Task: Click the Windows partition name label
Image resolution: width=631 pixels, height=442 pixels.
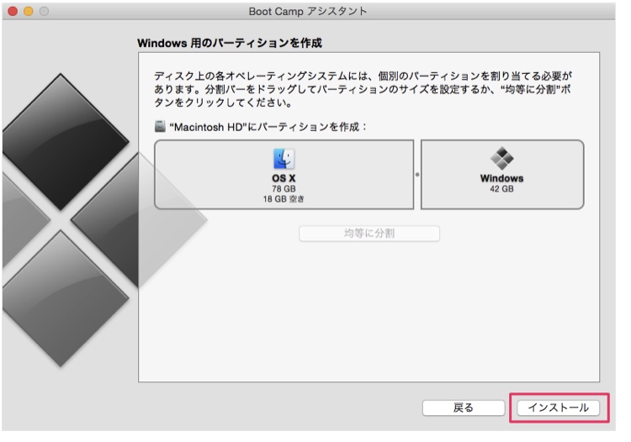Action: [x=501, y=178]
